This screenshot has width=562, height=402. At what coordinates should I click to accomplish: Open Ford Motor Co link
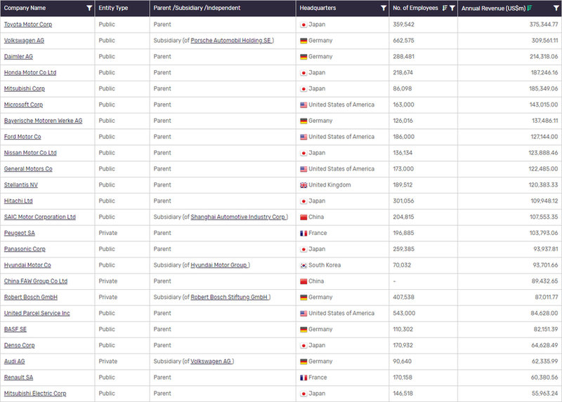point(22,137)
